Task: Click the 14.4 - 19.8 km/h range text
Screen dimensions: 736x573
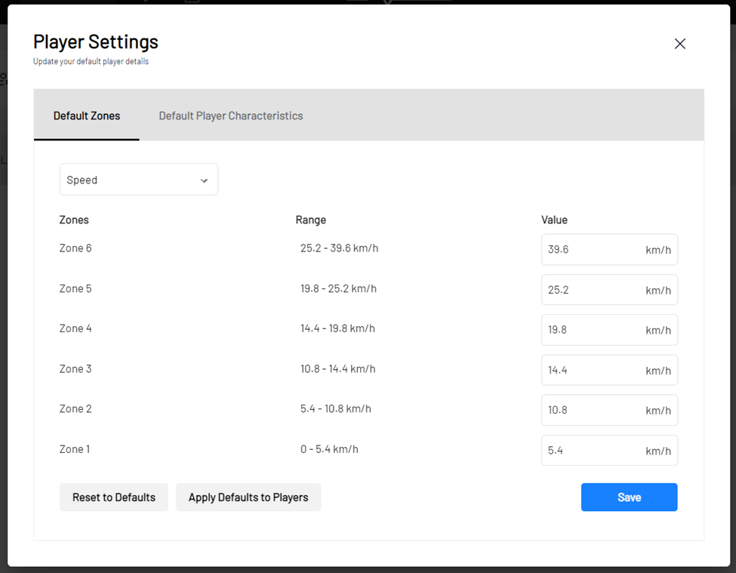Action: point(337,328)
